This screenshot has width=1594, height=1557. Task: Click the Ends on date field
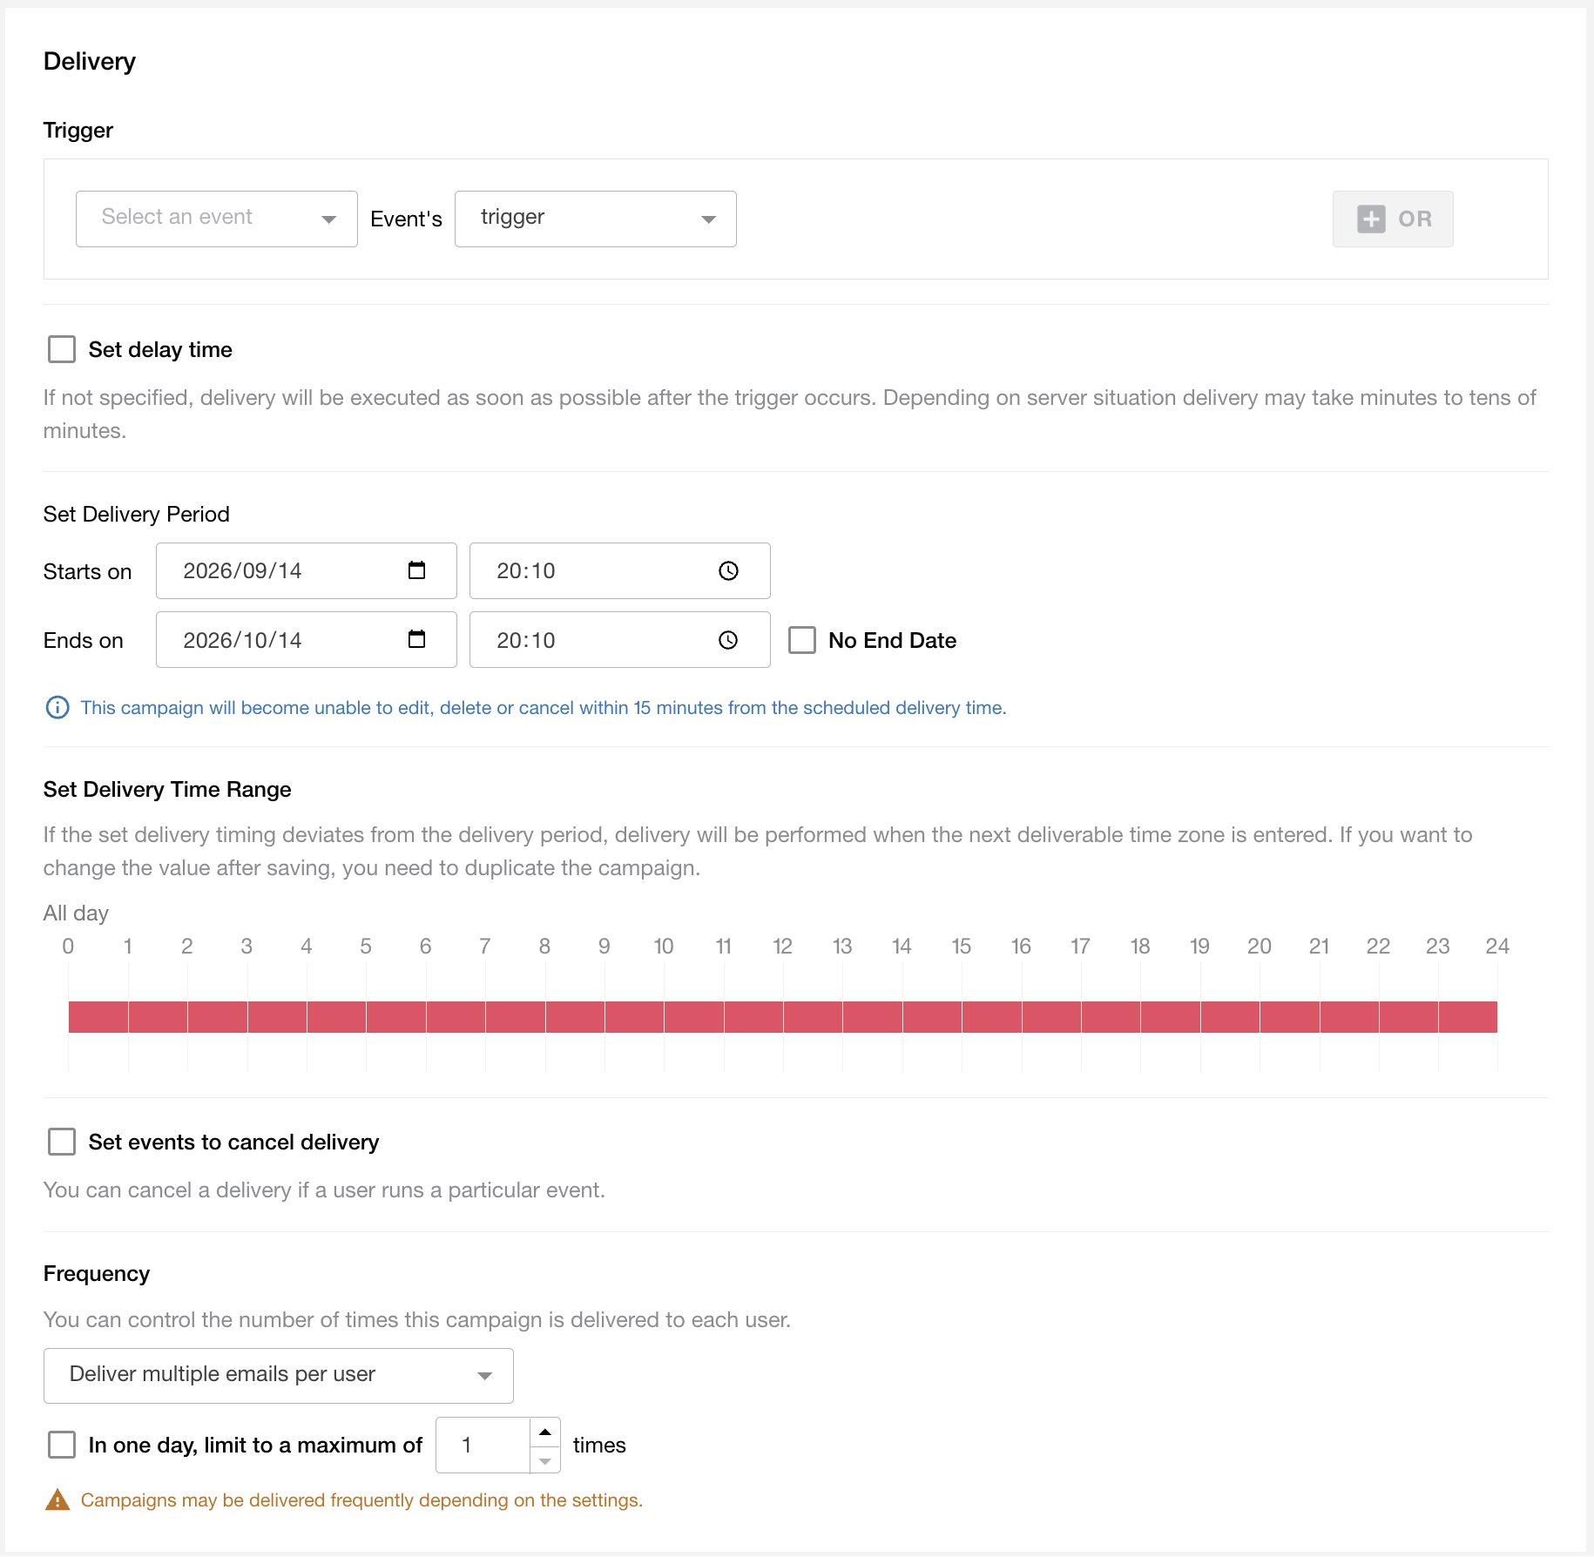(307, 640)
